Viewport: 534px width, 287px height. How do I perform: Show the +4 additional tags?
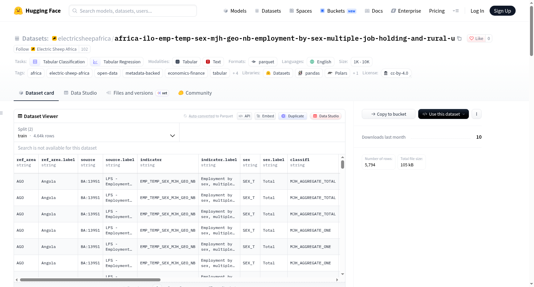(235, 73)
